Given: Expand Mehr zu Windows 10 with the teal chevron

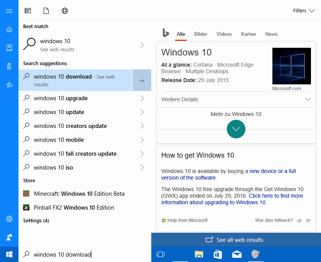Looking at the screenshot, I should click(236, 129).
